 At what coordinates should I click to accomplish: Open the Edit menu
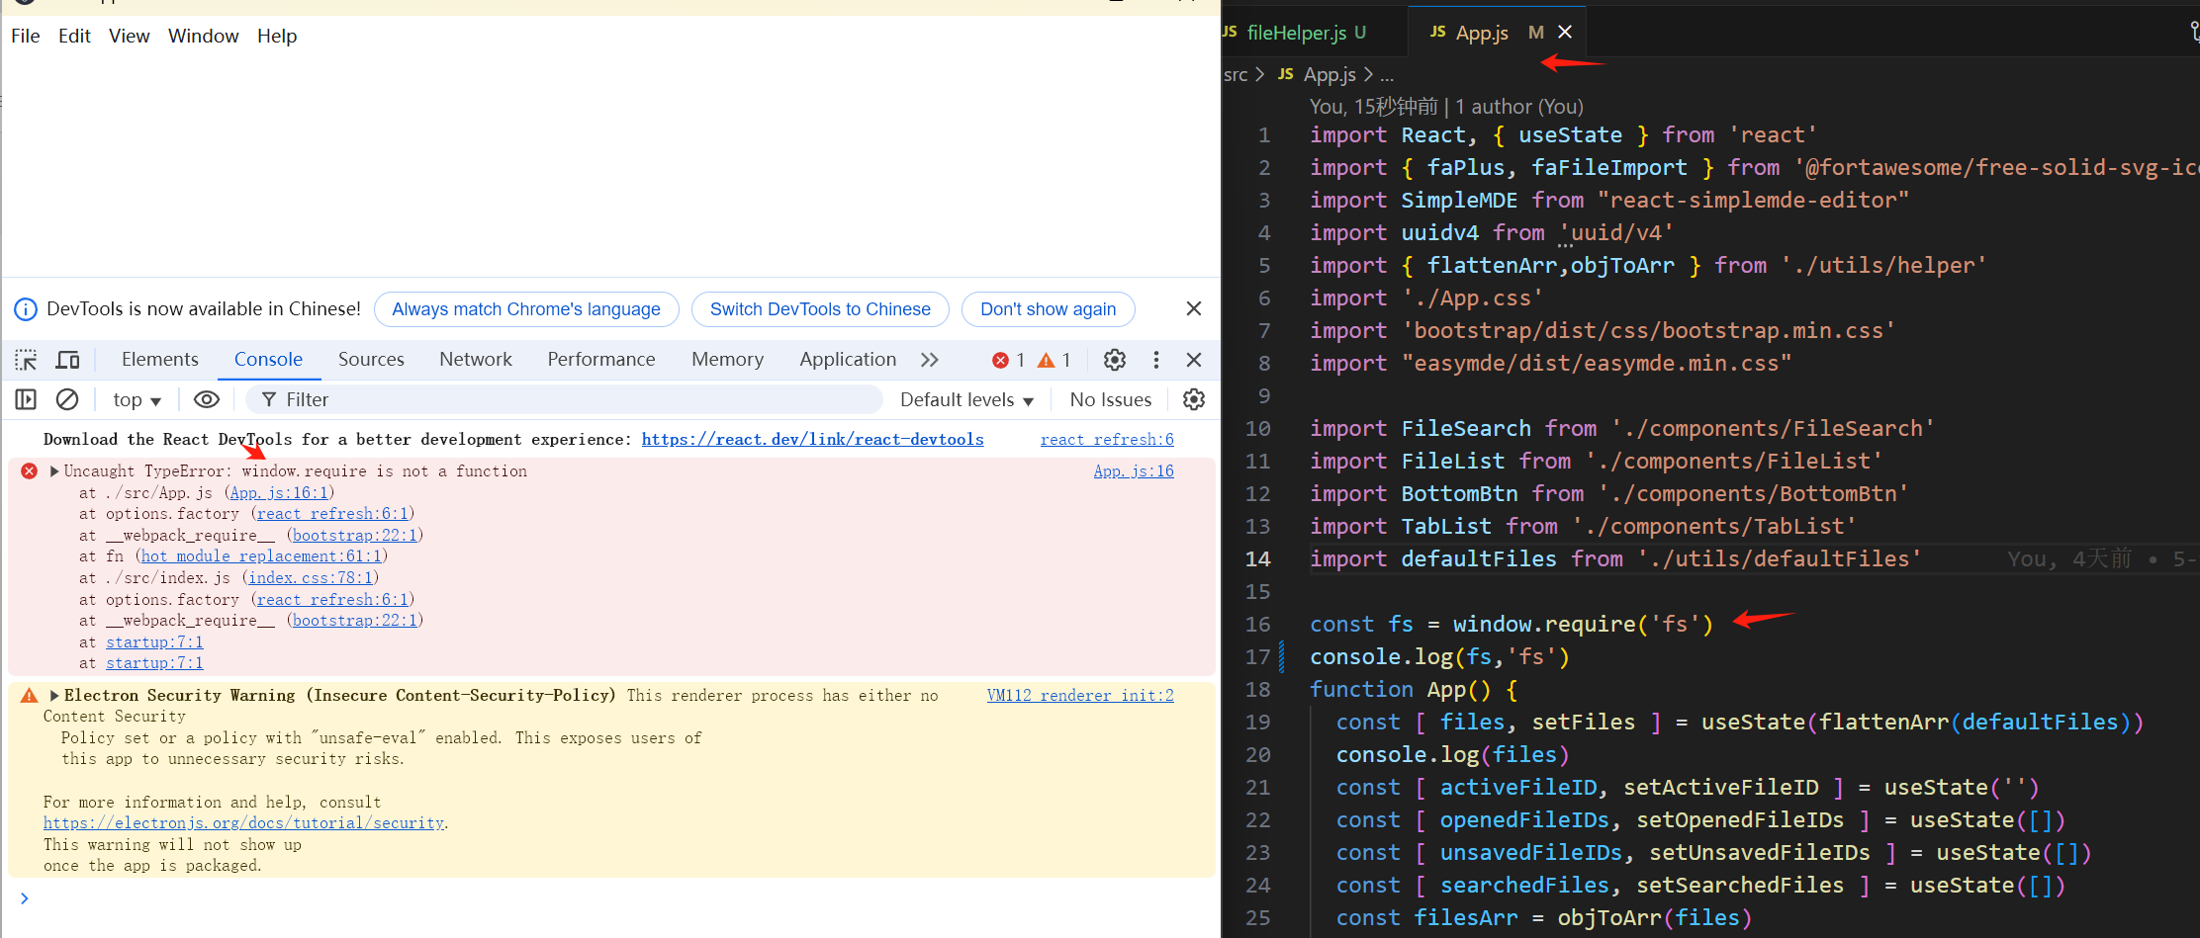click(x=74, y=36)
